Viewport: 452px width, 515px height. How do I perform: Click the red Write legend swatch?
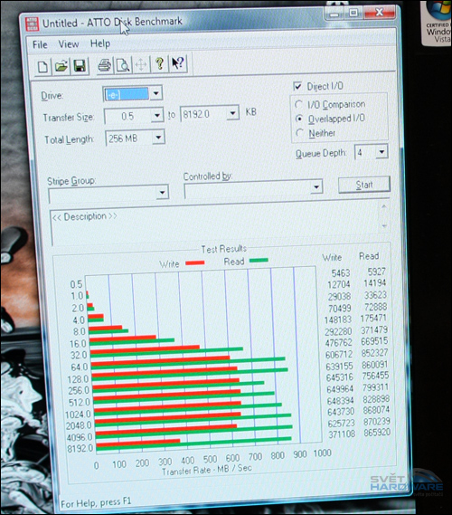pos(195,262)
